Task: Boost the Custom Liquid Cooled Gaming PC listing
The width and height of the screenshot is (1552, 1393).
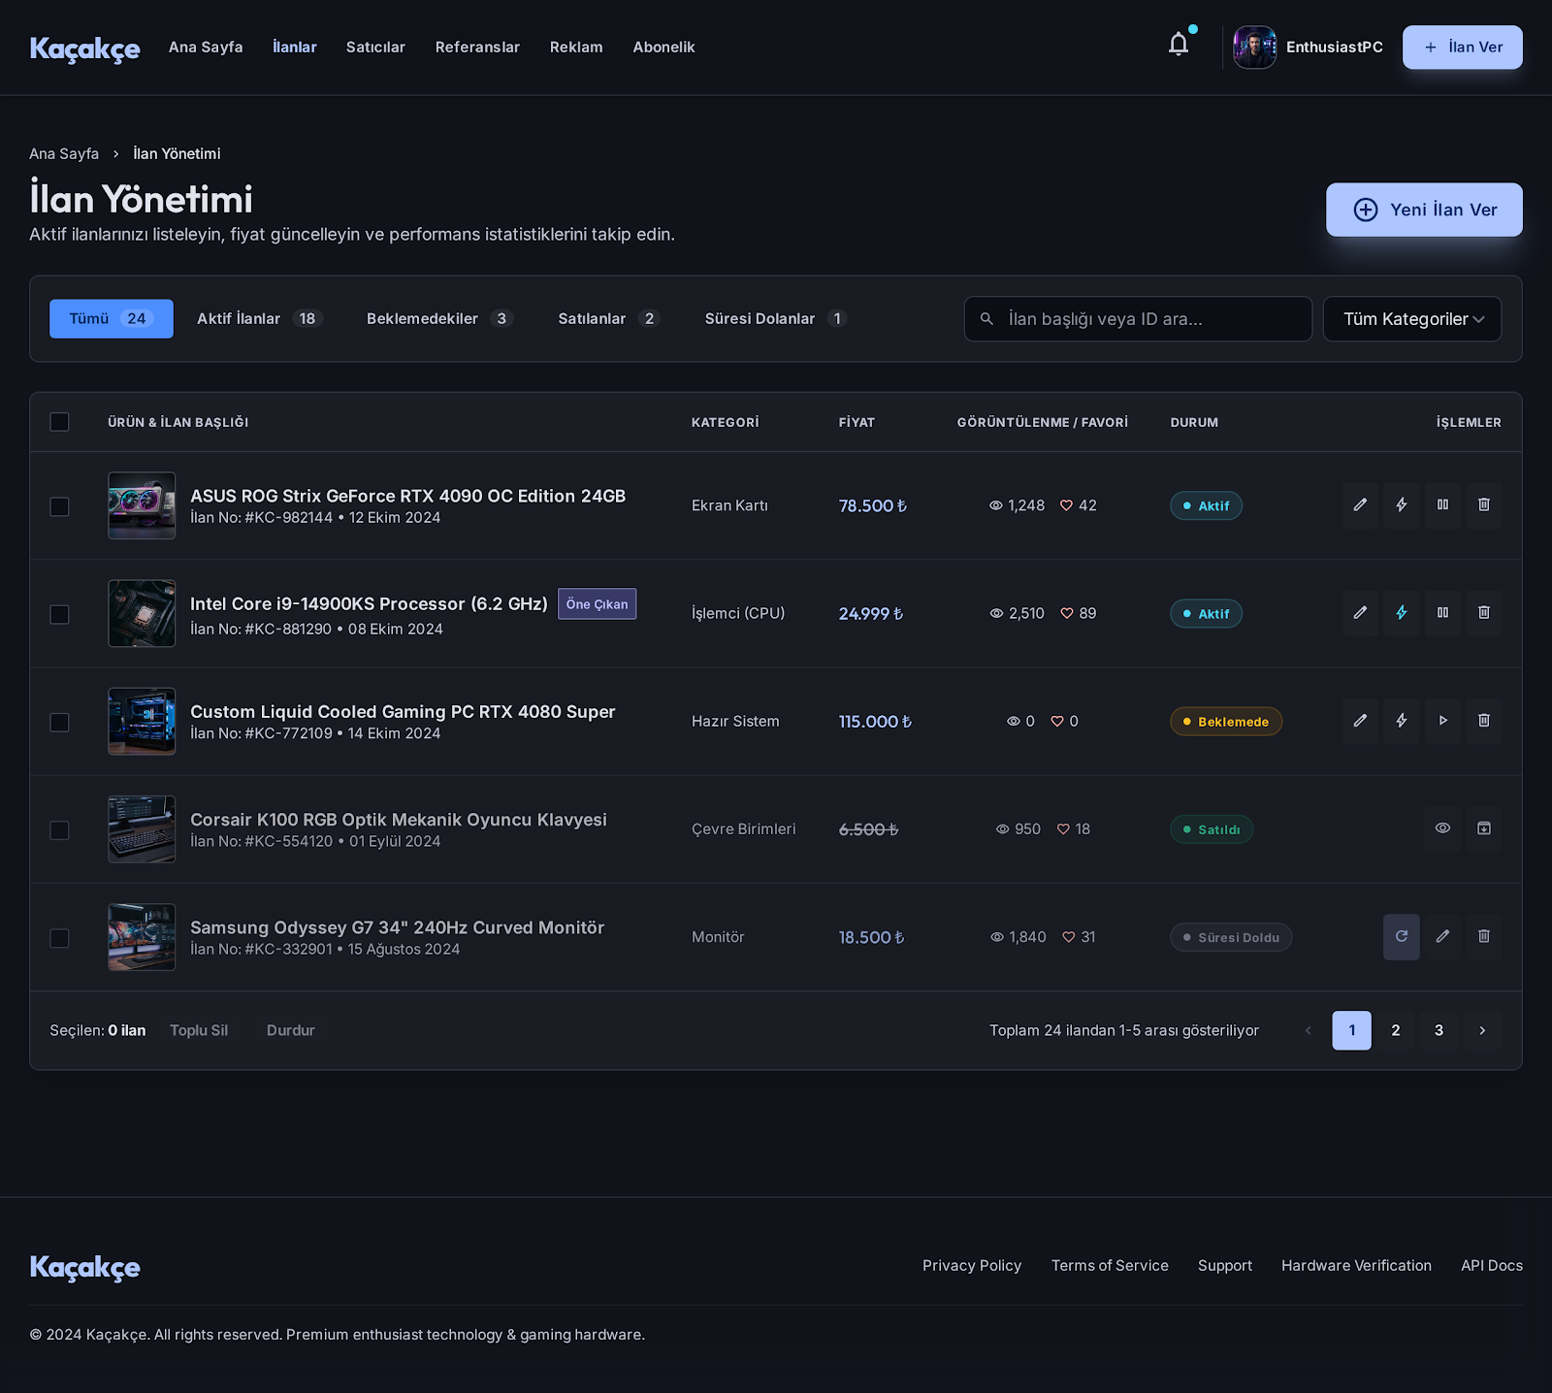Action: click(x=1402, y=721)
